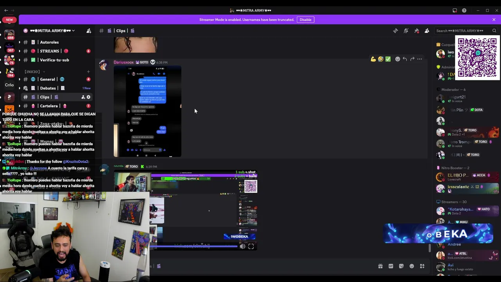Viewport: 501px width, 282px height.
Task: Open Discord help icon in title bar
Action: 464,11
